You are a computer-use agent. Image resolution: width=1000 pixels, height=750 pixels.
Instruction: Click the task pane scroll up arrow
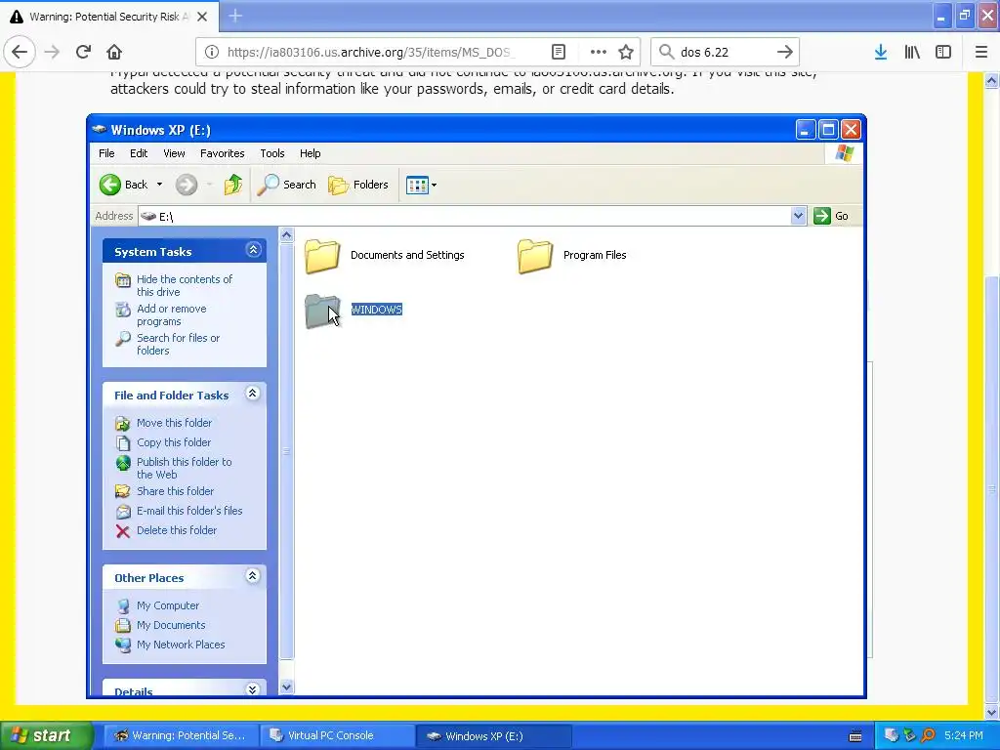click(x=286, y=236)
